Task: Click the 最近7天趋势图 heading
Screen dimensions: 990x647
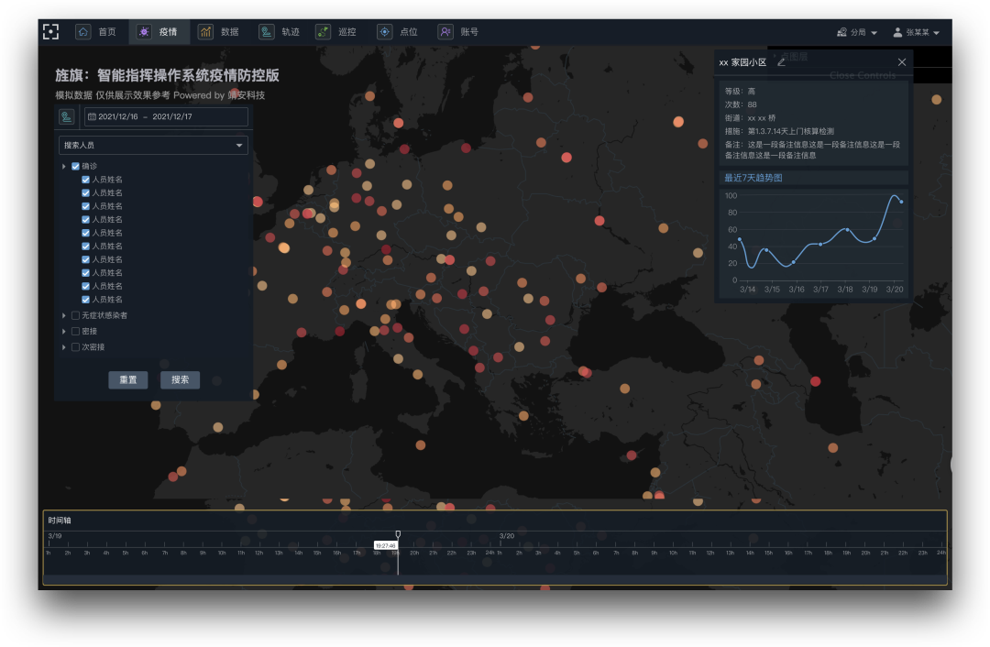Action: 753,178
